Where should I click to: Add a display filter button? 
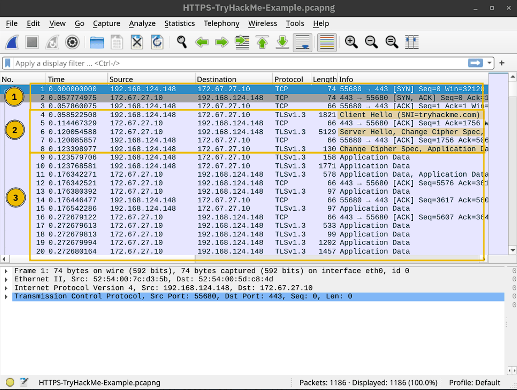pos(502,63)
